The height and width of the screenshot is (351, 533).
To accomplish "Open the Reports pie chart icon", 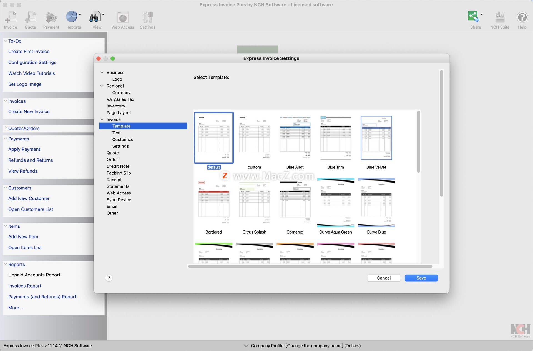I will click(x=72, y=17).
